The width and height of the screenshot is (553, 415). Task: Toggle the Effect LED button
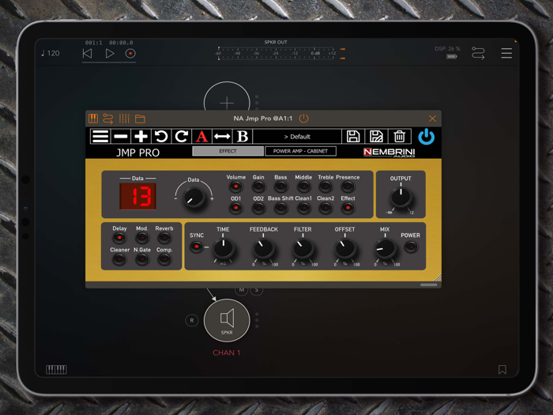(x=348, y=208)
